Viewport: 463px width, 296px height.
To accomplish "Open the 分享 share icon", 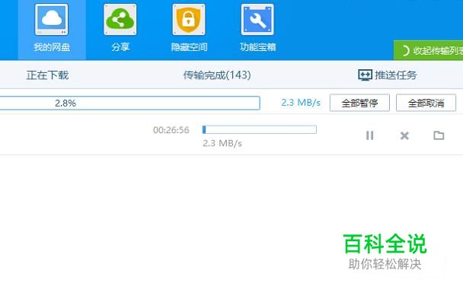I will click(120, 20).
